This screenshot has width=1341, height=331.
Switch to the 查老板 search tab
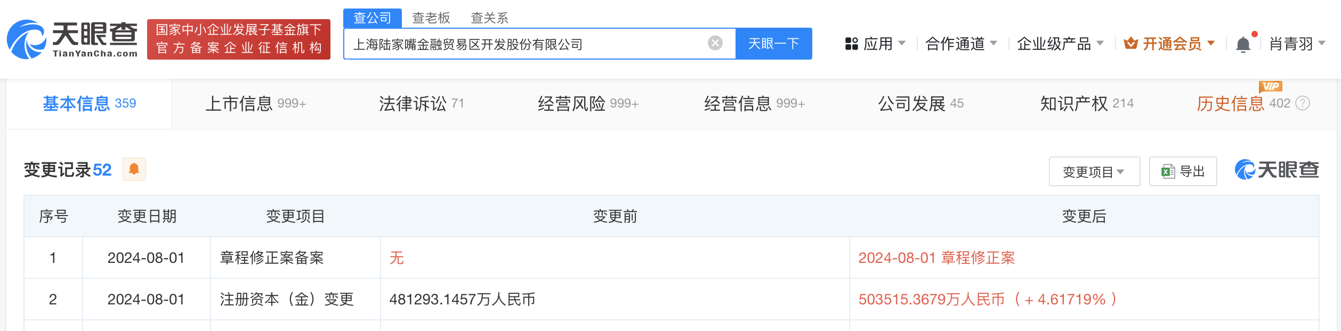[x=431, y=18]
